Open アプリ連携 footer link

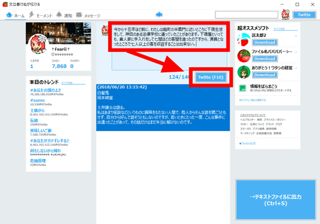coord(258,129)
